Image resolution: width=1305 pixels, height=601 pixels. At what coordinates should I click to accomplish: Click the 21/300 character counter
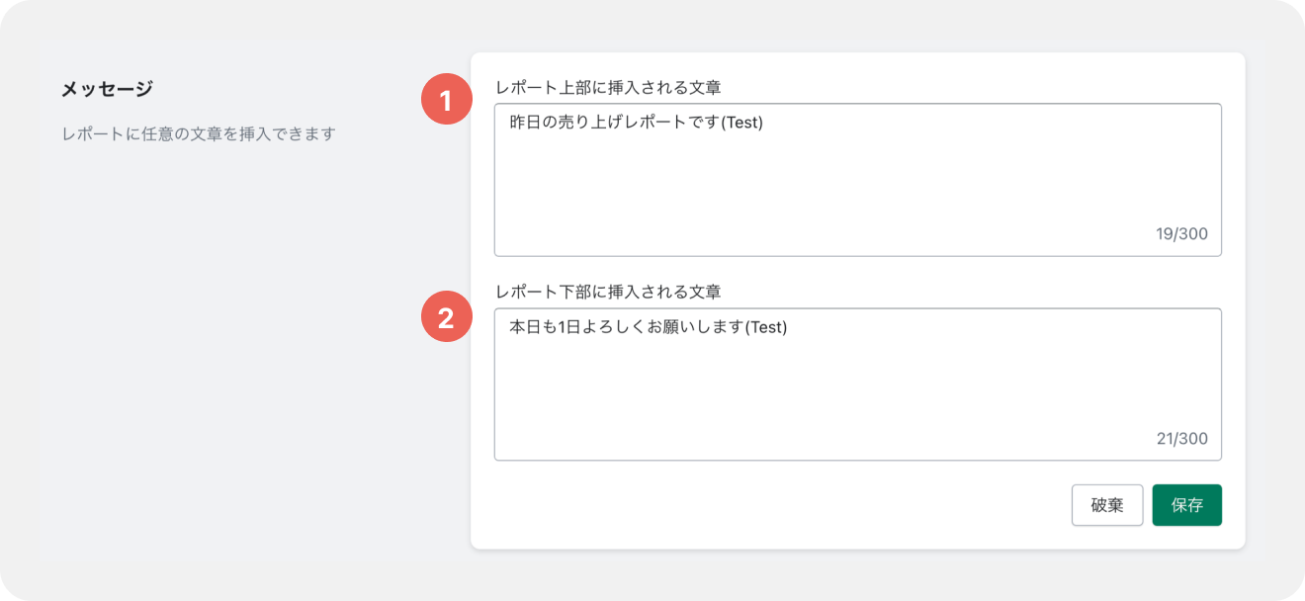pos(1181,439)
